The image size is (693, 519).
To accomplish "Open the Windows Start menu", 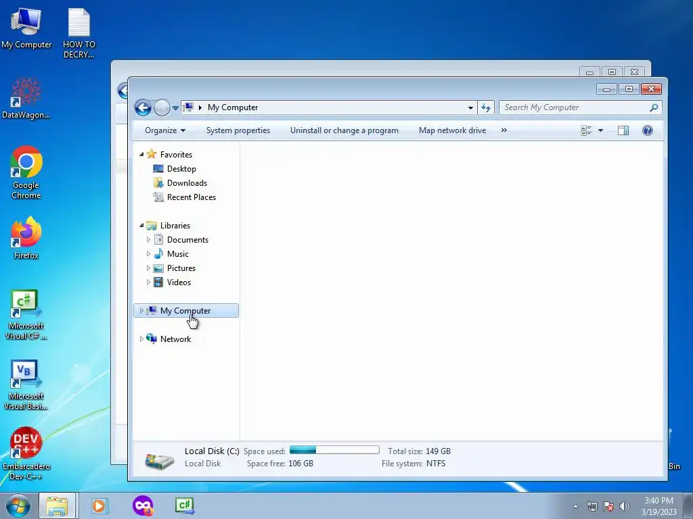I will click(18, 505).
